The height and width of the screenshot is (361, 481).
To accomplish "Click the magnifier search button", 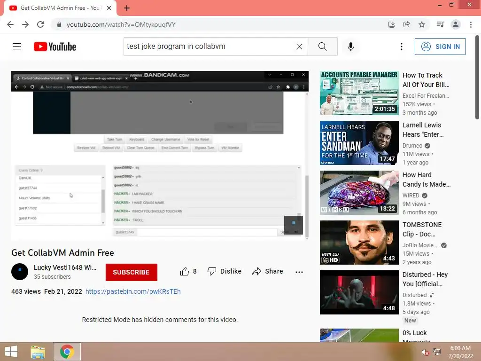I will 322,47.
